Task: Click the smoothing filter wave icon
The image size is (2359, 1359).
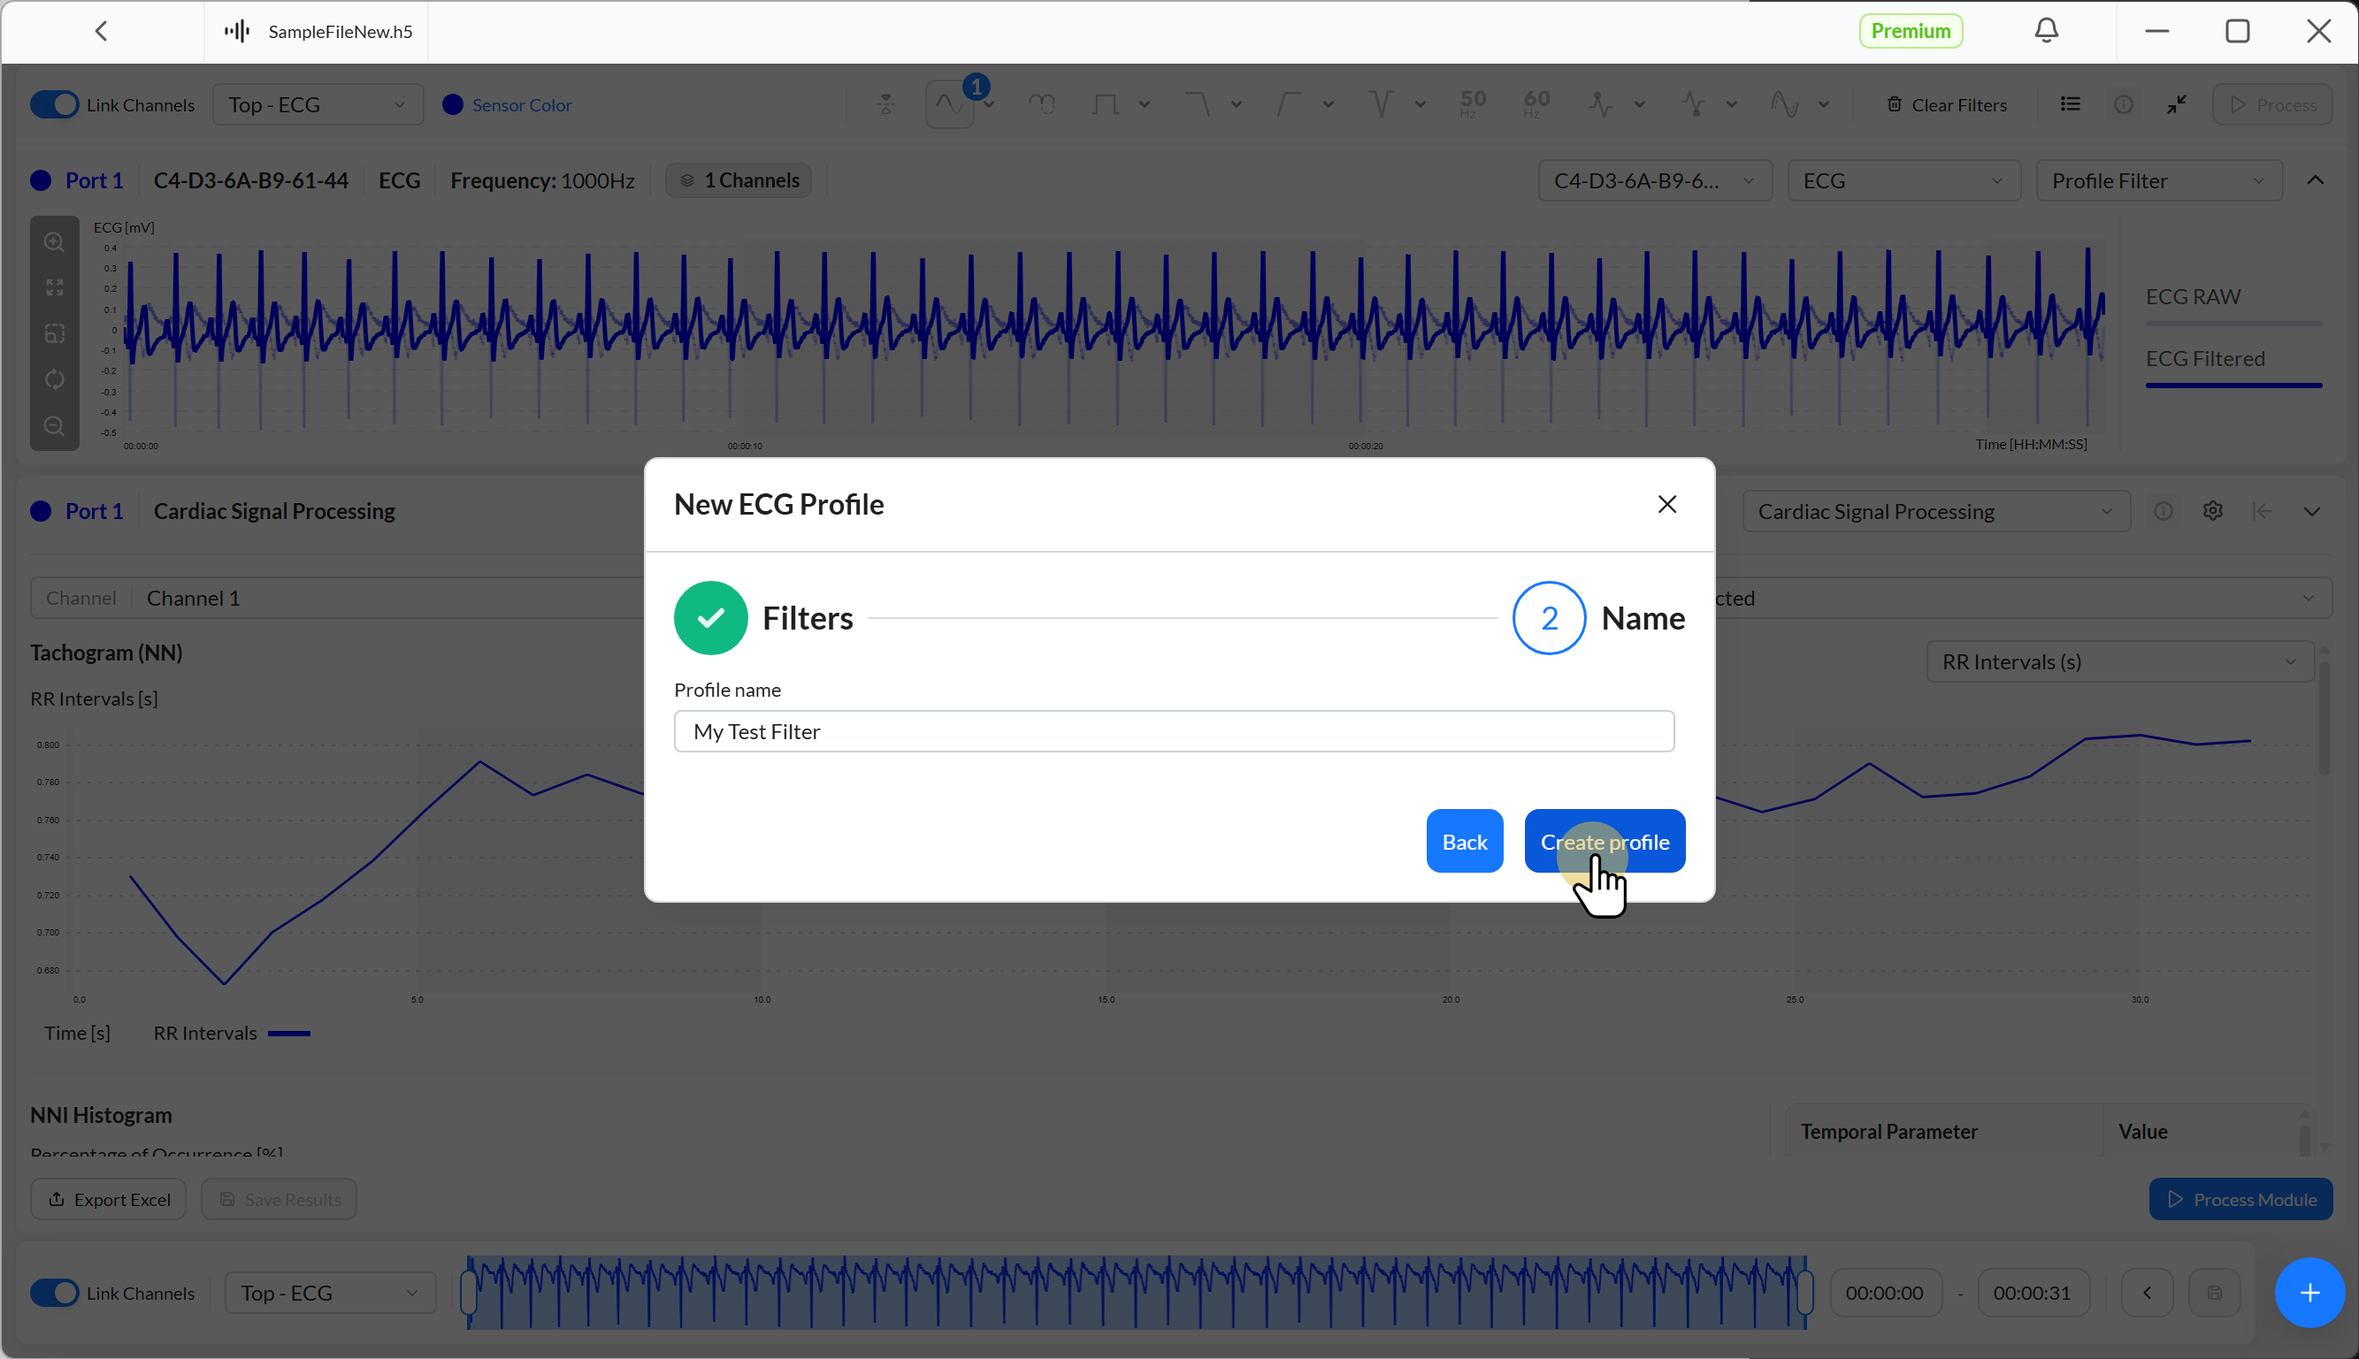Action: (x=949, y=104)
